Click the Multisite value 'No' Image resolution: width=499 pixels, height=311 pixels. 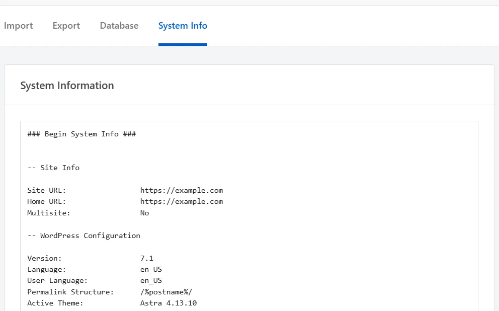(144, 213)
